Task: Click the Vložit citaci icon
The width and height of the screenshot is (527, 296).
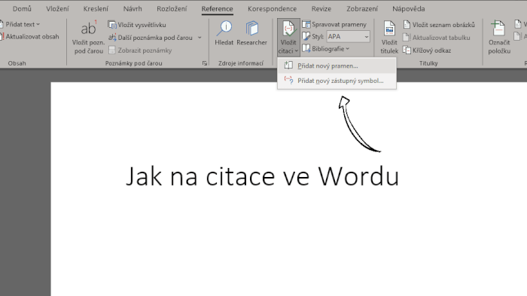Action: click(288, 29)
